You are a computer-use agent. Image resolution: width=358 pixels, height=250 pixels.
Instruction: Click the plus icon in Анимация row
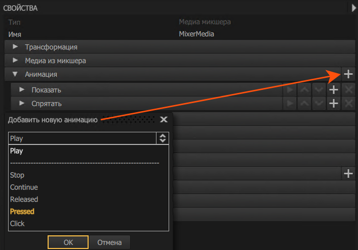pyautogui.click(x=348, y=74)
